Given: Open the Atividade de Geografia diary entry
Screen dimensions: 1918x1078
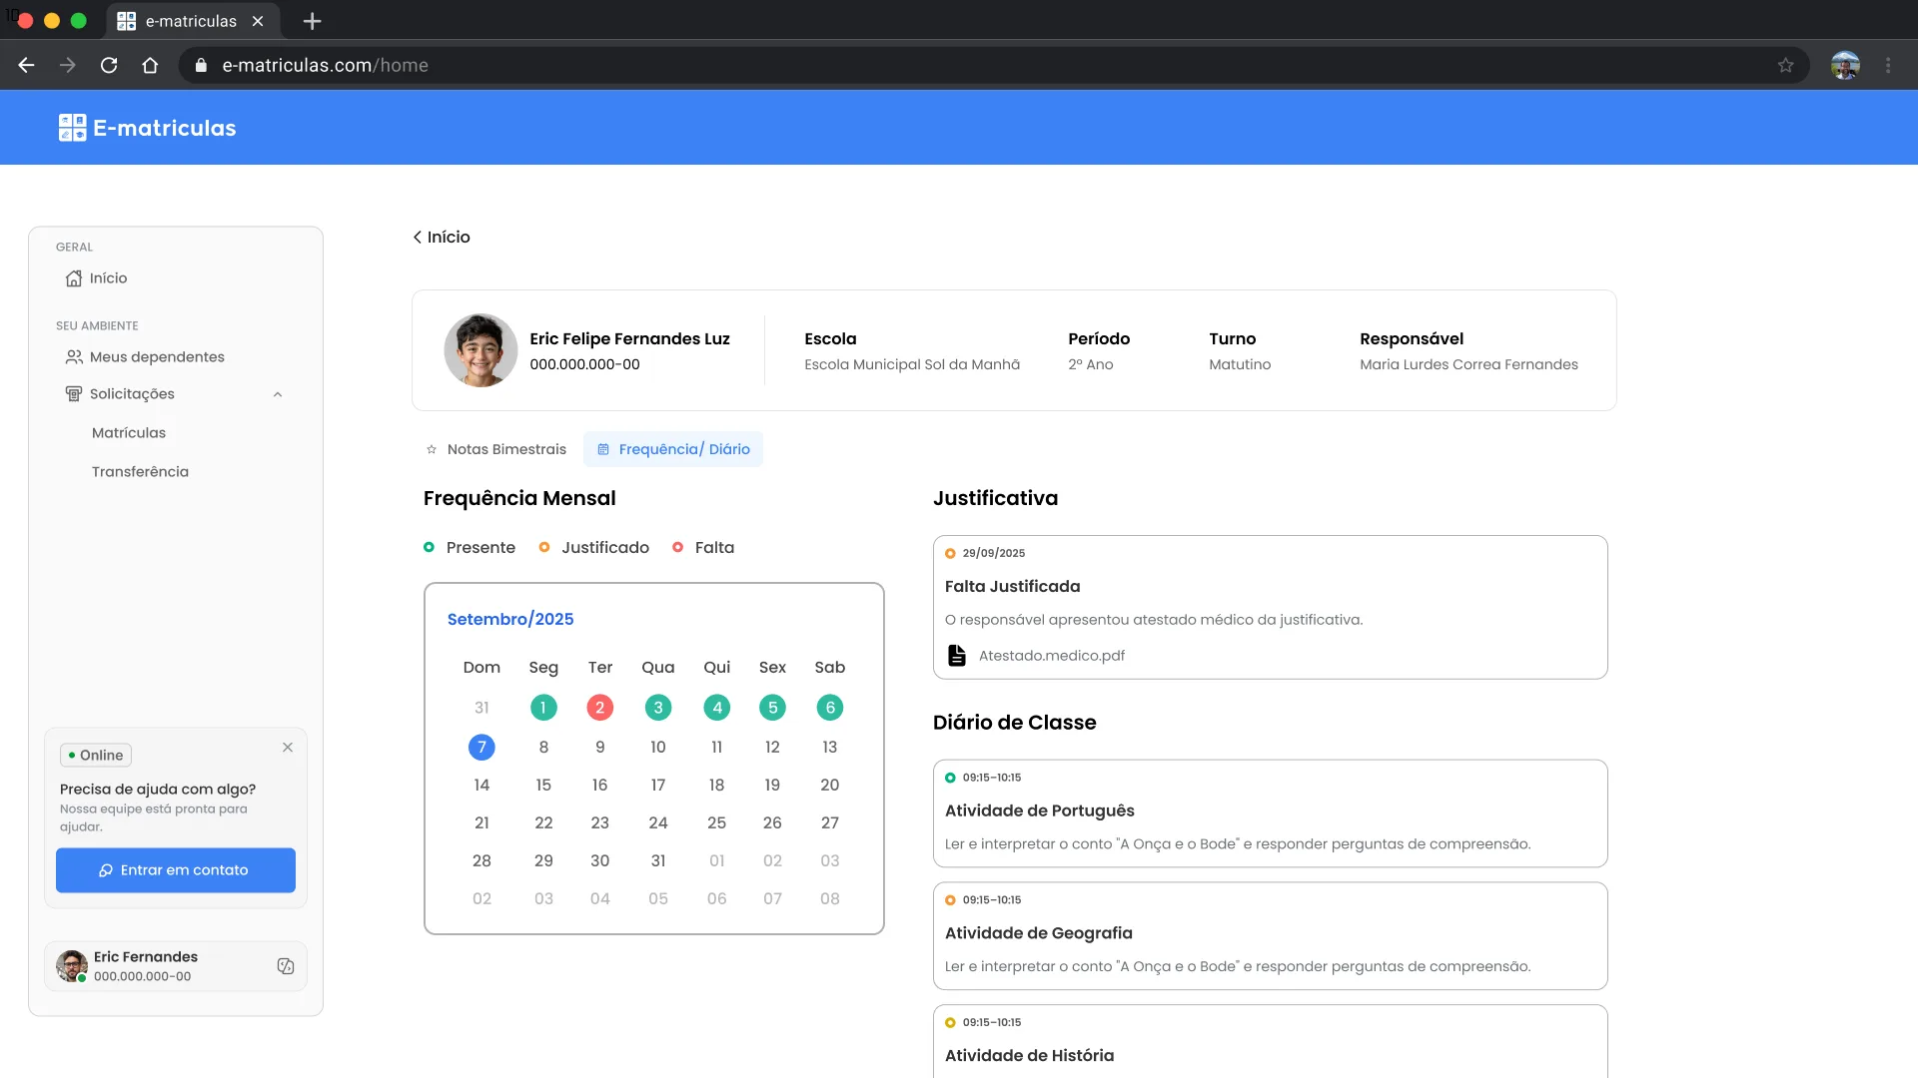Looking at the screenshot, I should [x=1270, y=936].
